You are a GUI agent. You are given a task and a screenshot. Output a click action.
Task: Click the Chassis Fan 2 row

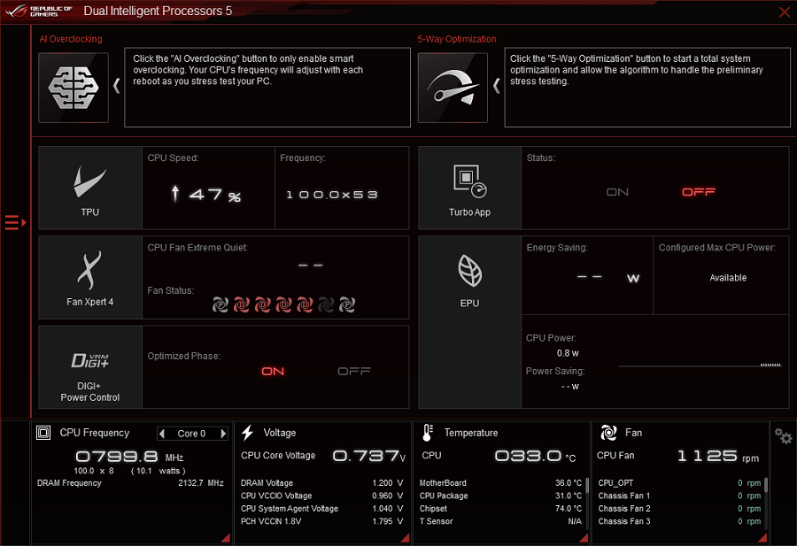point(679,509)
